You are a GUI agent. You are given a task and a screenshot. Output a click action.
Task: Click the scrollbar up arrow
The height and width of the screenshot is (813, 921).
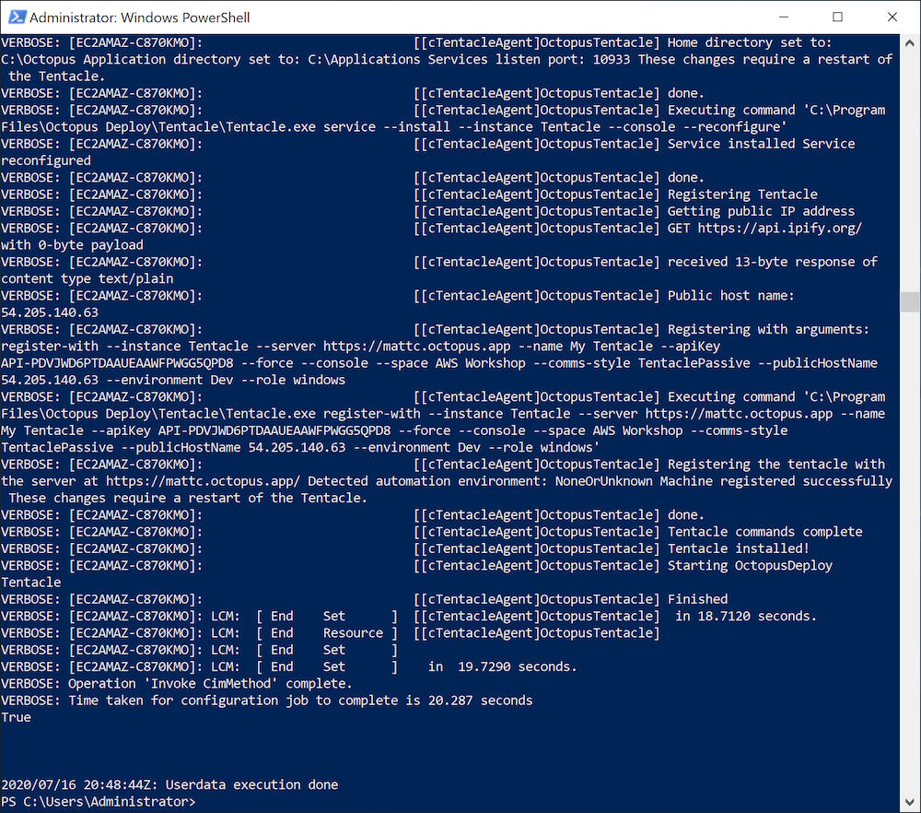(x=910, y=43)
